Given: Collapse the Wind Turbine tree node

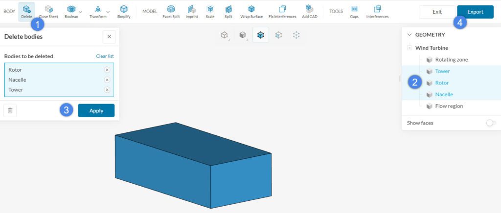Looking at the screenshot, I should 410,48.
